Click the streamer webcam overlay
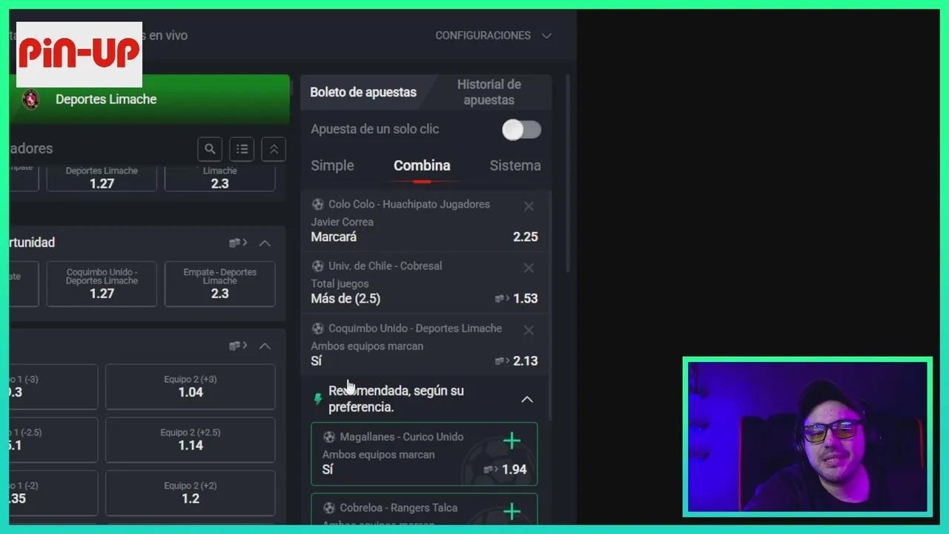The image size is (949, 534). pos(807,437)
